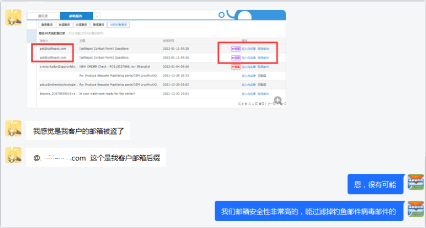Select the 邮箱服务 tab
Screen dimensions: 426x228
(x=75, y=17)
